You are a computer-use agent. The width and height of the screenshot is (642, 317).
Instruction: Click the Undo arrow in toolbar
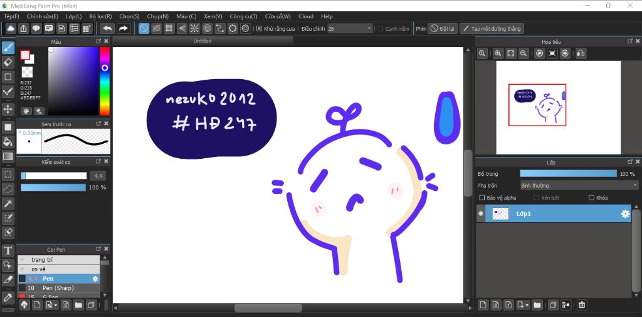(x=107, y=29)
